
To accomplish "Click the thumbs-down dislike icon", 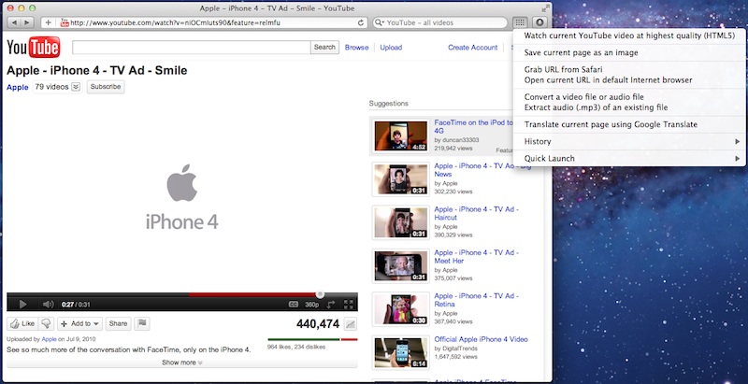I will (46, 323).
